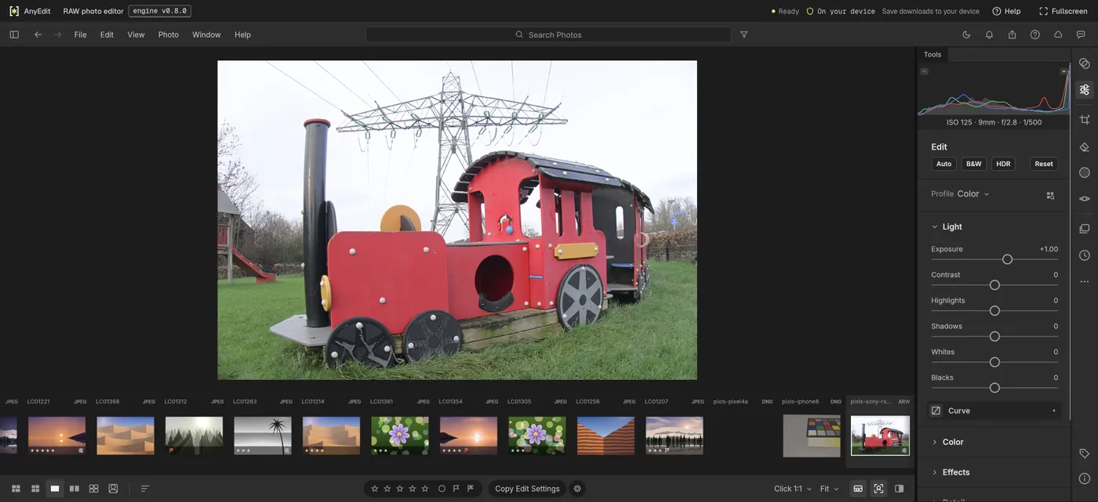Click the back arrow navigation icon
Screen dimensions: 1098x502
tap(38, 34)
